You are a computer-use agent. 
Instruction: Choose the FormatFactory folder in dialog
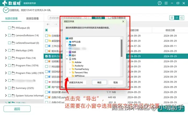pos(80,69)
